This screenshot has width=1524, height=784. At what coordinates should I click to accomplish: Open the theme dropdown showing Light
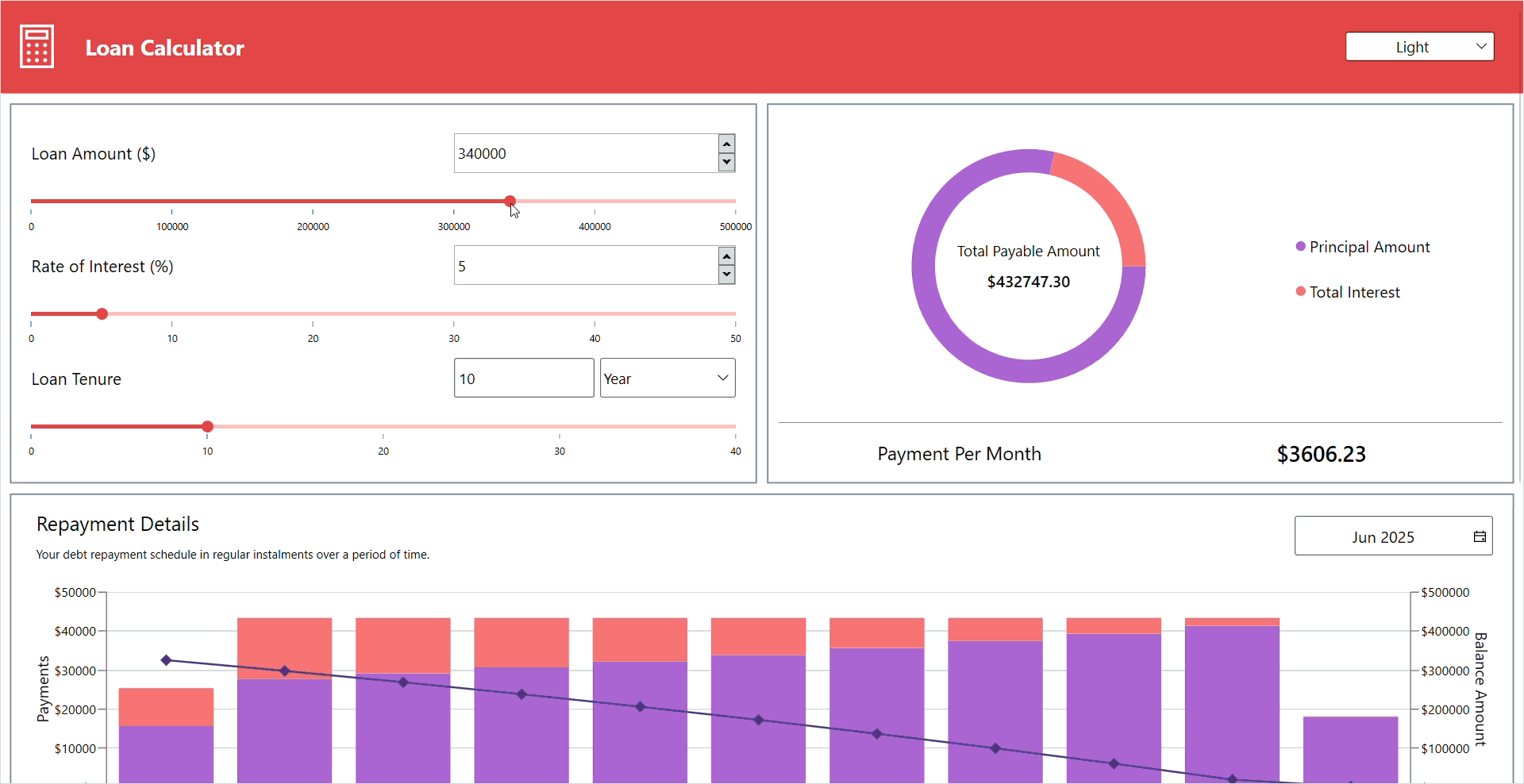click(1420, 46)
